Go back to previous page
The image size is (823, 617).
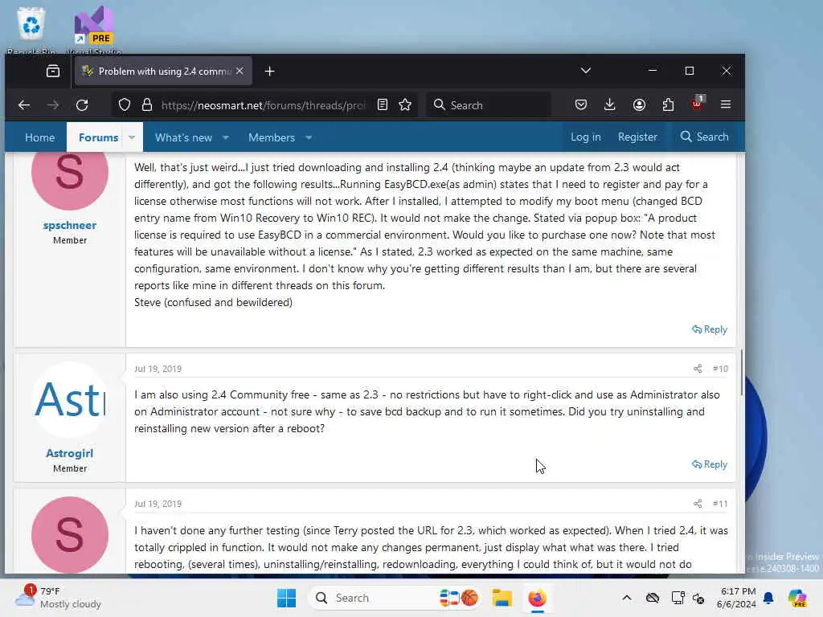point(24,105)
